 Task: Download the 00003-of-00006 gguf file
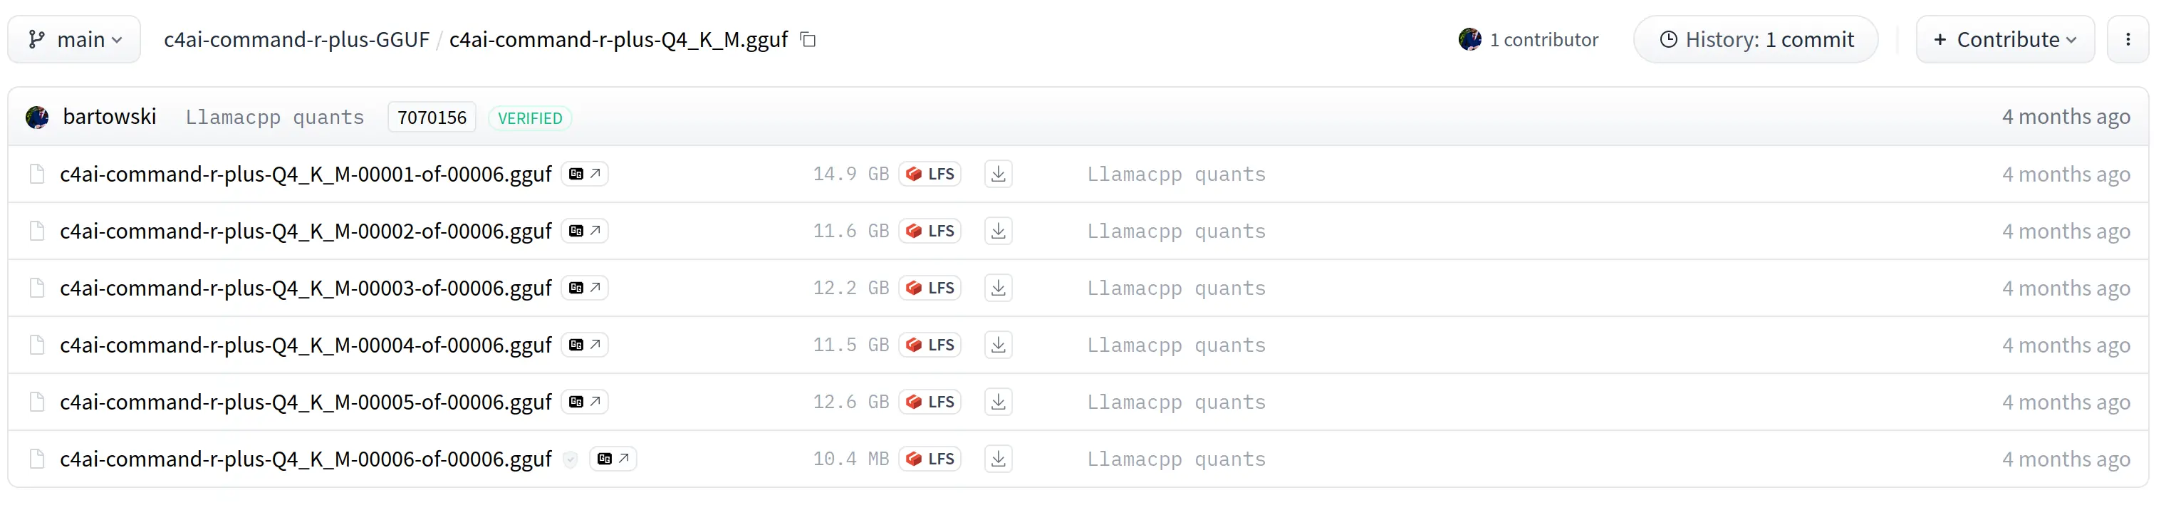[999, 288]
